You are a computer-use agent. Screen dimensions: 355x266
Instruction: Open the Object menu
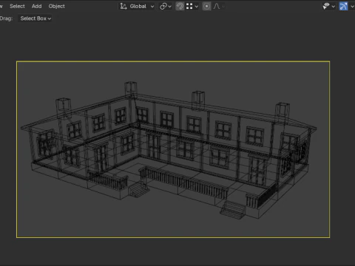pos(57,7)
